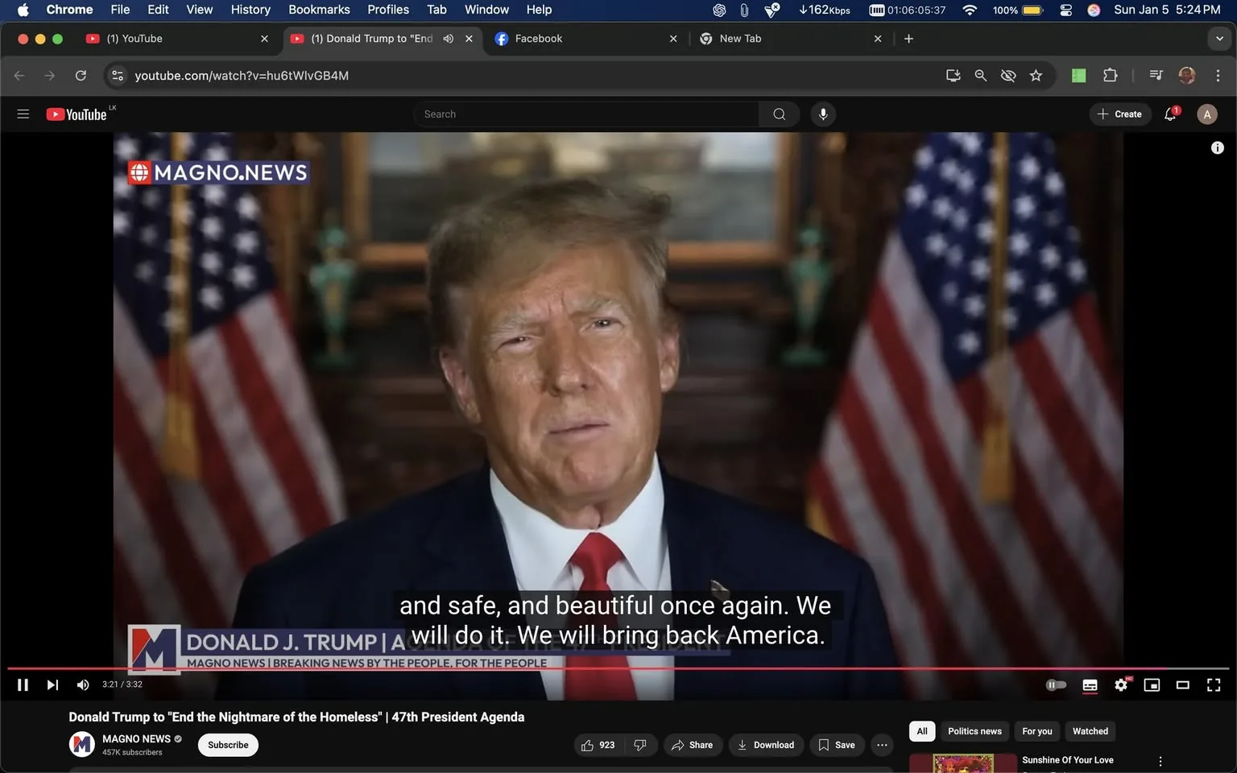Subscribe to MAGNO NEWS channel
Screen dimensions: 1237x773
tap(228, 745)
